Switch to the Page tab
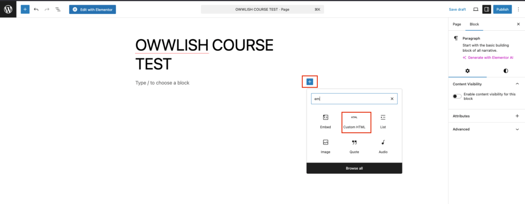525x204 pixels. coord(457,24)
